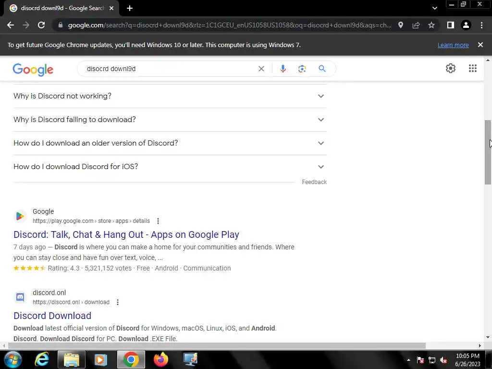This screenshot has width=492, height=369.
Task: Click the muted volume tray icon
Action: [x=443, y=360]
